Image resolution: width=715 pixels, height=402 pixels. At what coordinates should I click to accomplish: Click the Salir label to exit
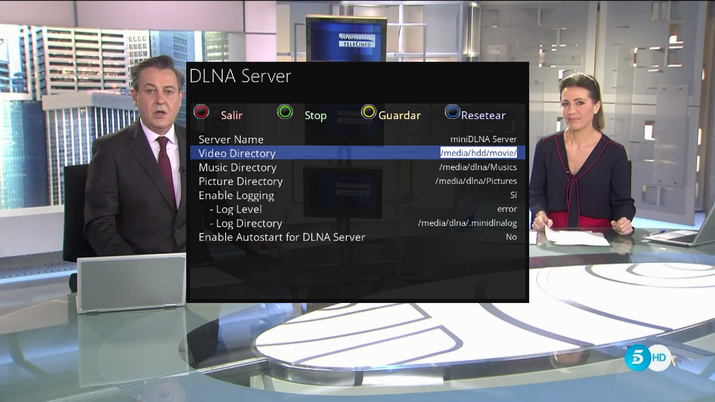click(231, 115)
